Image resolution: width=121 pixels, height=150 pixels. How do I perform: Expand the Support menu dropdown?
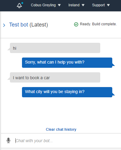pyautogui.click(x=101, y=5)
